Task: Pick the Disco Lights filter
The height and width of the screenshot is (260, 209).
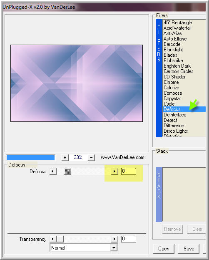Action: [x=176, y=131]
